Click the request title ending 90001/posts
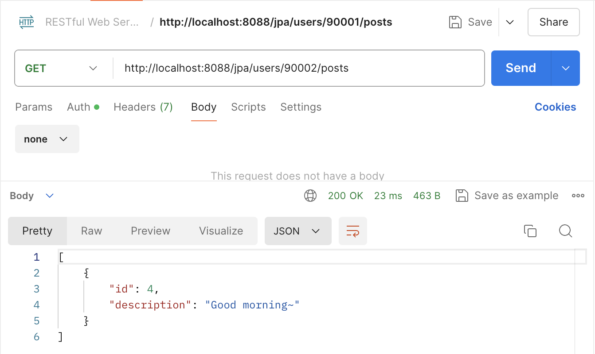 coord(276,22)
